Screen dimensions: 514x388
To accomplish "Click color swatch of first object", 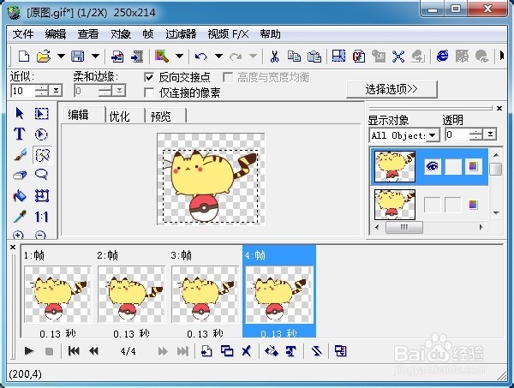I will click(474, 166).
